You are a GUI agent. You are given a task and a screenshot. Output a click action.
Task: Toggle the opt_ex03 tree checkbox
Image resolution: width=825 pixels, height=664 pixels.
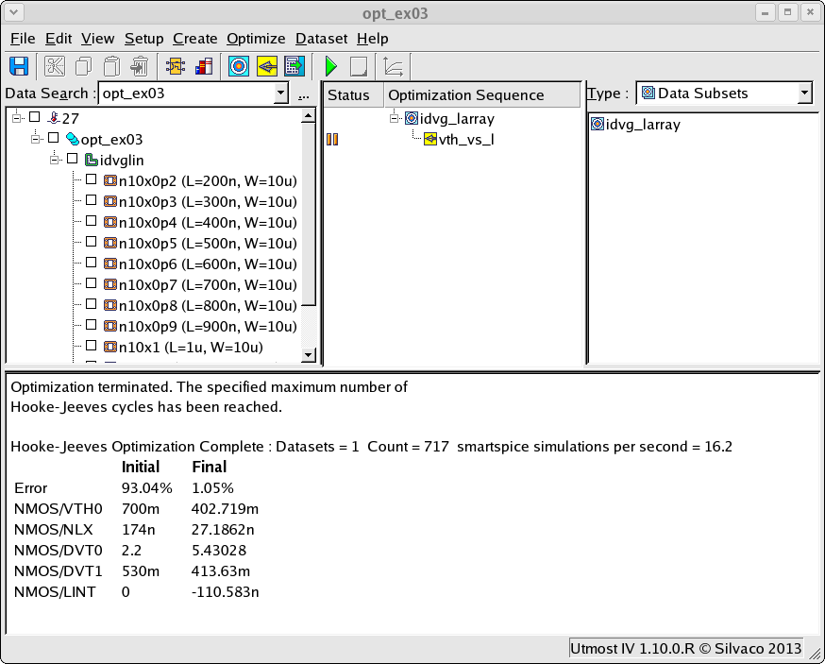(53, 138)
